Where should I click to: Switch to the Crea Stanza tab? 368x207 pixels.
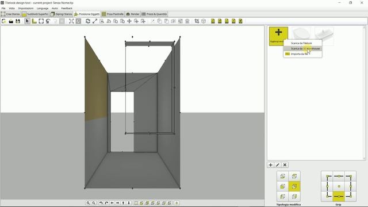pyautogui.click(x=10, y=14)
